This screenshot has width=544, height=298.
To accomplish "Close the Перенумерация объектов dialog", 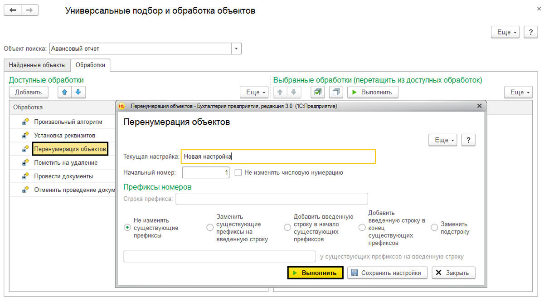I will click(x=479, y=106).
